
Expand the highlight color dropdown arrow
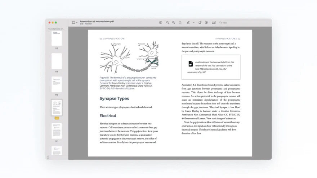click(x=193, y=23)
